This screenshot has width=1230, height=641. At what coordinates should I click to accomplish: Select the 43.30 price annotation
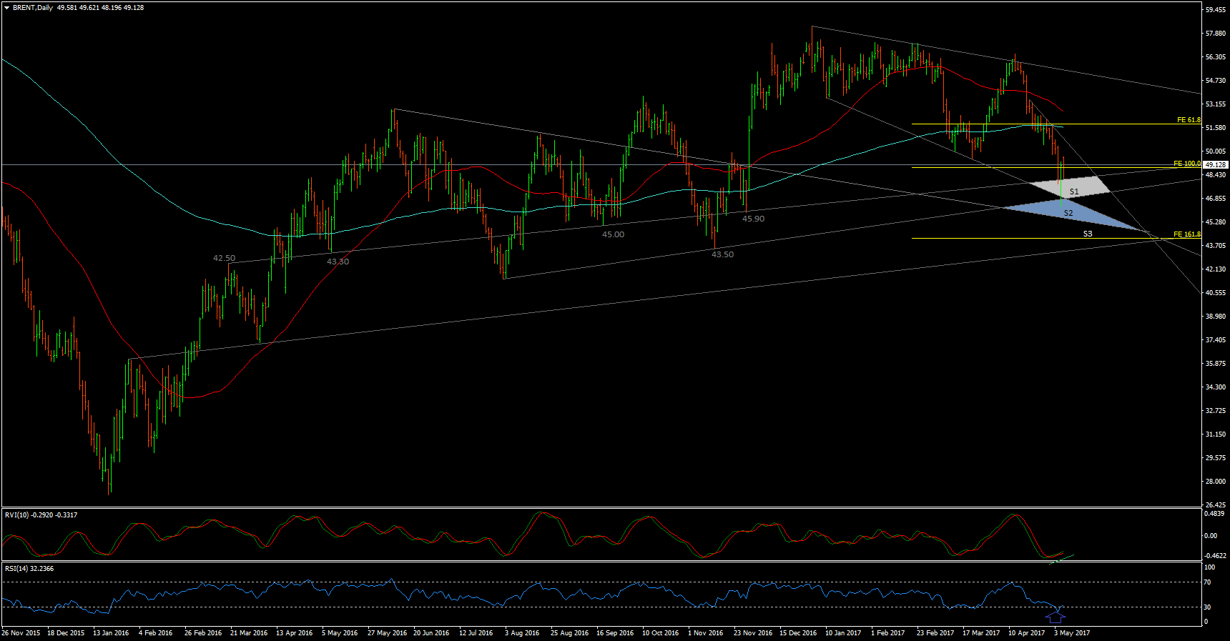(338, 262)
